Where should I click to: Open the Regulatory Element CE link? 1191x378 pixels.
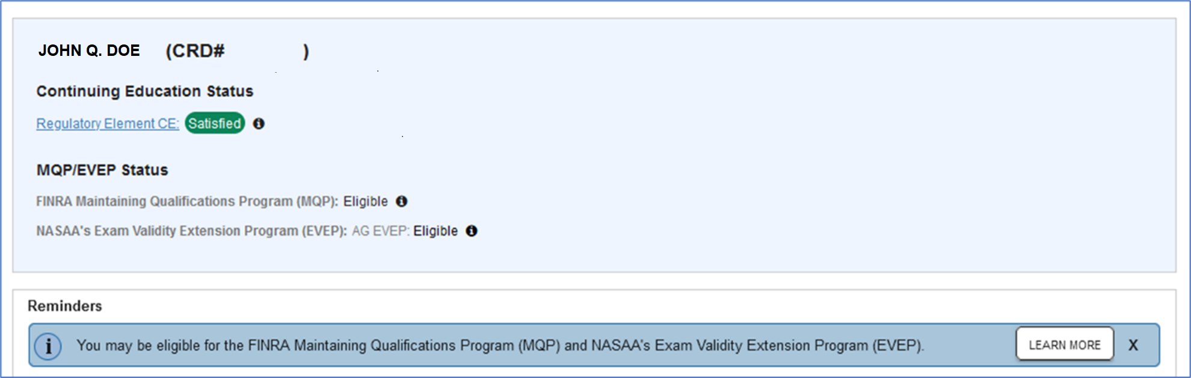pos(108,123)
